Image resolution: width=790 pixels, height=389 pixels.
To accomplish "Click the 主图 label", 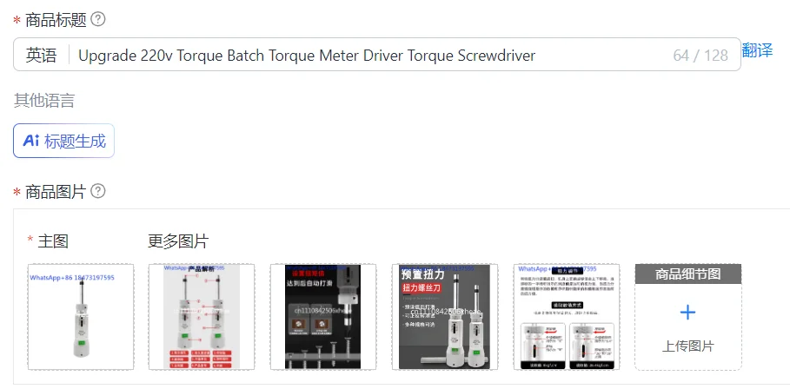I will [x=53, y=241].
